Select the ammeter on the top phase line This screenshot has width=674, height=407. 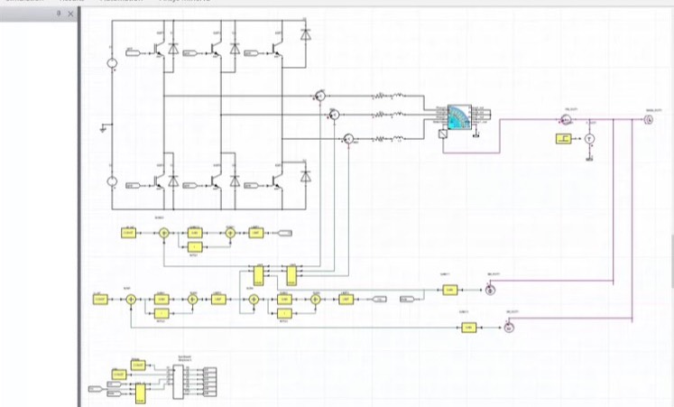click(319, 97)
